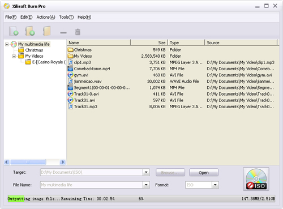
Task: Sort by the Source column header
Action: click(x=241, y=42)
